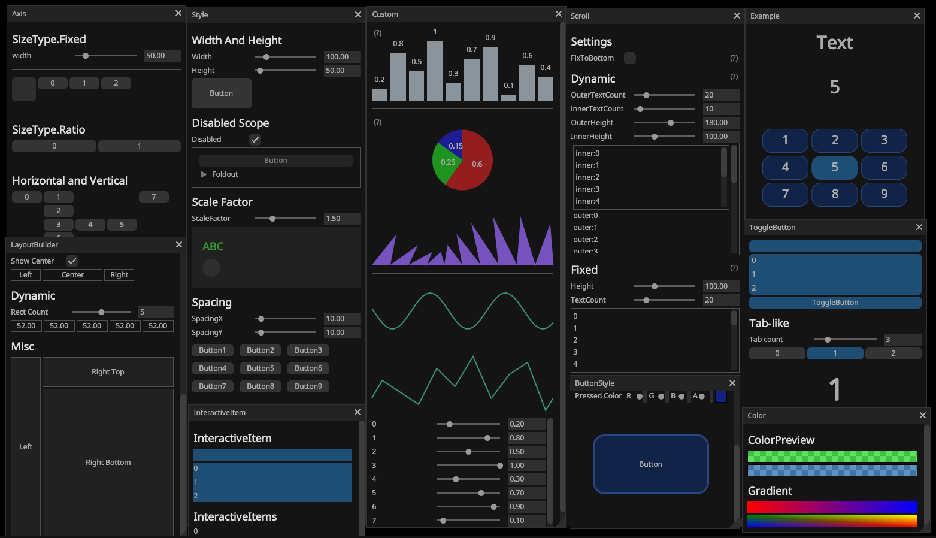Click Button9 in Spacing section
This screenshot has width=936, height=538.
(x=308, y=386)
